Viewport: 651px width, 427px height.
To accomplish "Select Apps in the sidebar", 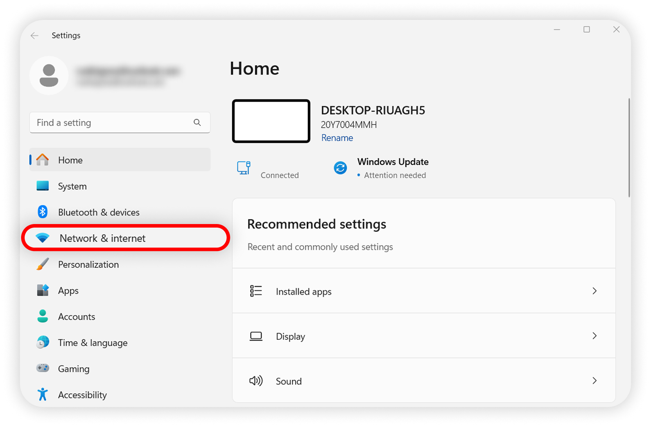I will (x=68, y=290).
